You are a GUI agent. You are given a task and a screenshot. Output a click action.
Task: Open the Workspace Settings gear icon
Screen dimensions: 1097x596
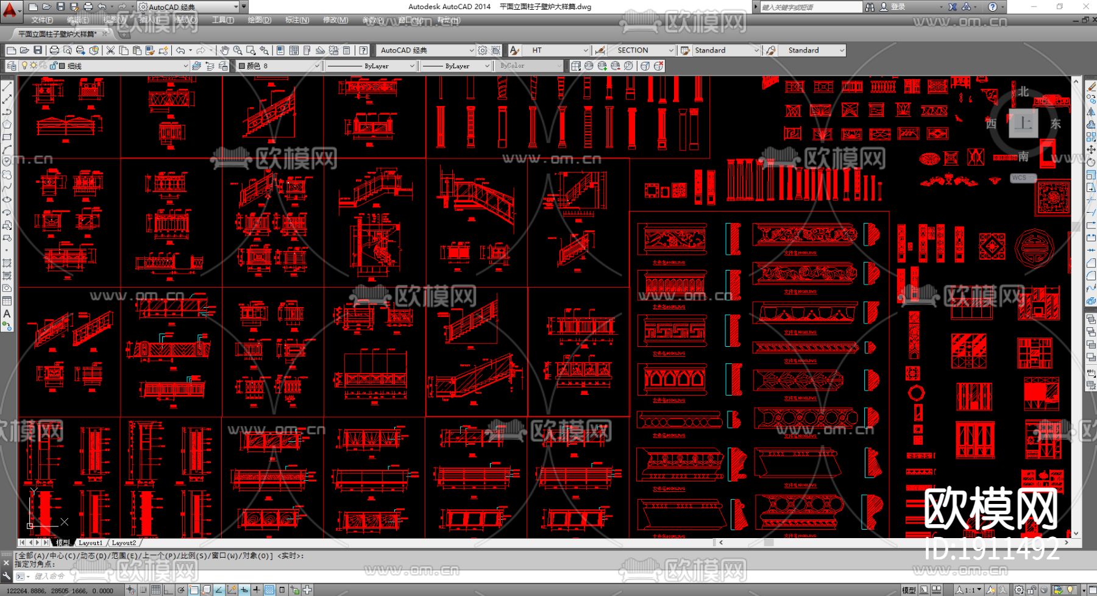483,50
